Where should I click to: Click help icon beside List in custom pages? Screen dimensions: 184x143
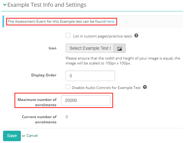tap(136, 36)
